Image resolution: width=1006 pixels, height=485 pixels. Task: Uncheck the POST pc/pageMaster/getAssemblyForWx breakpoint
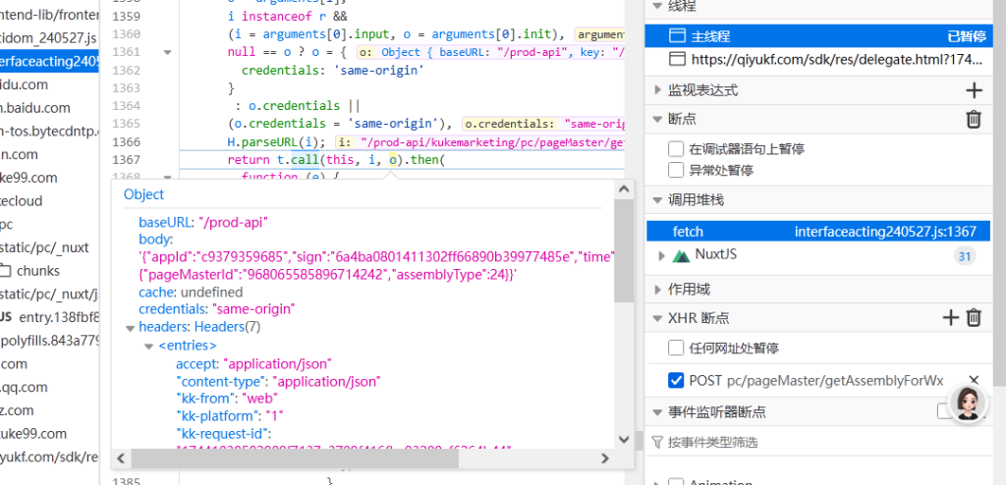(676, 381)
